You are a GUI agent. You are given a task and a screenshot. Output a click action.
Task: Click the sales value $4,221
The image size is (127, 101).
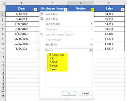tap(109, 14)
